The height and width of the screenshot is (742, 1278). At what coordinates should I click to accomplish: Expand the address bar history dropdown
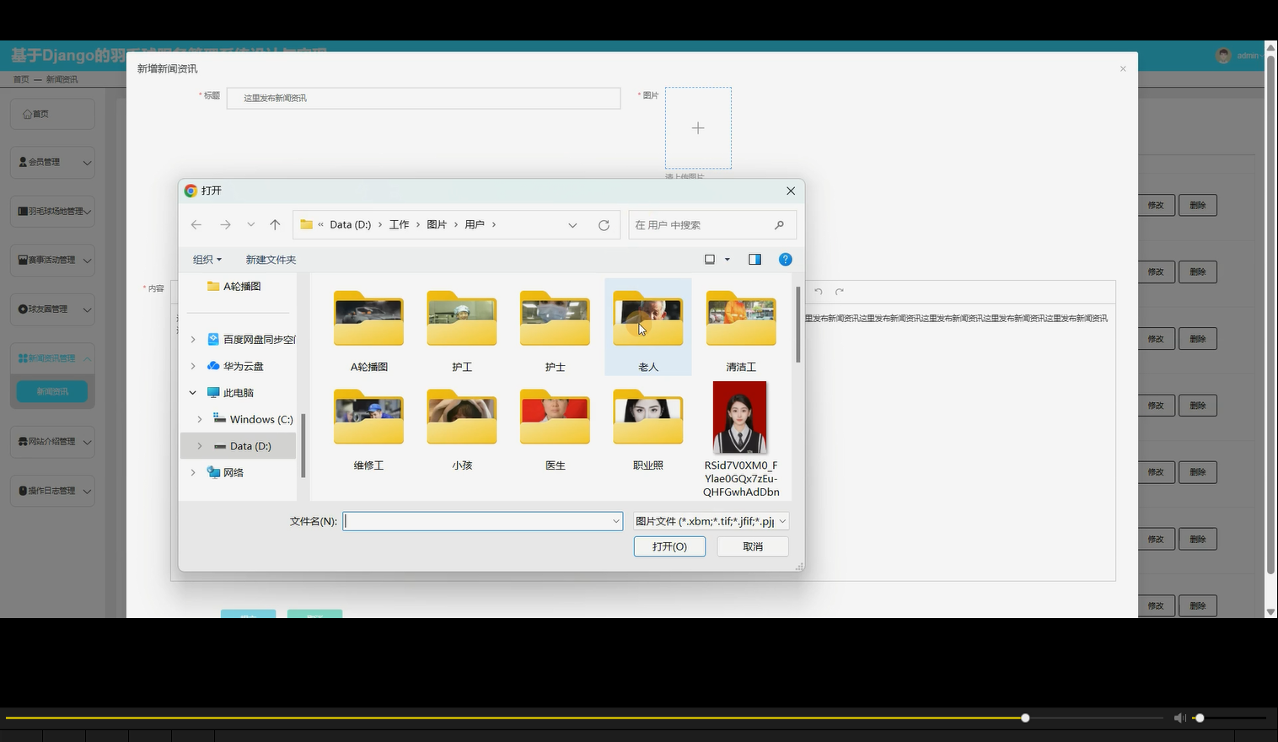pyautogui.click(x=572, y=225)
